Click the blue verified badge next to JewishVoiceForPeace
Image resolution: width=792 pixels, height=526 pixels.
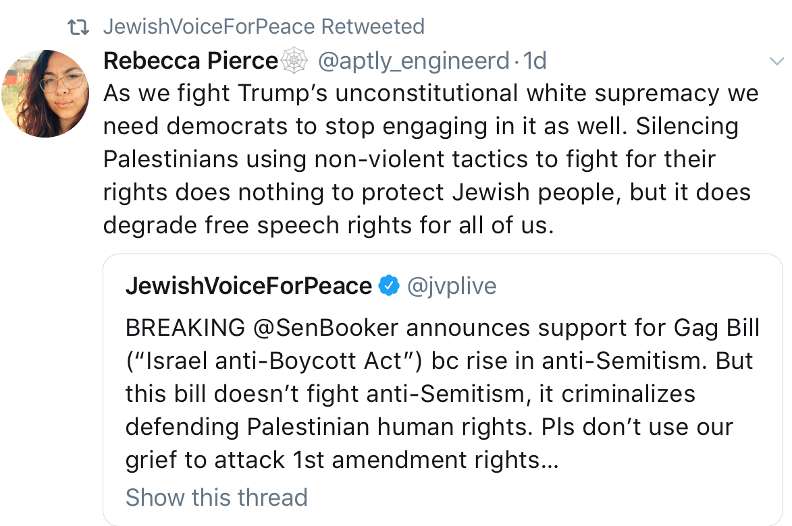tap(389, 285)
